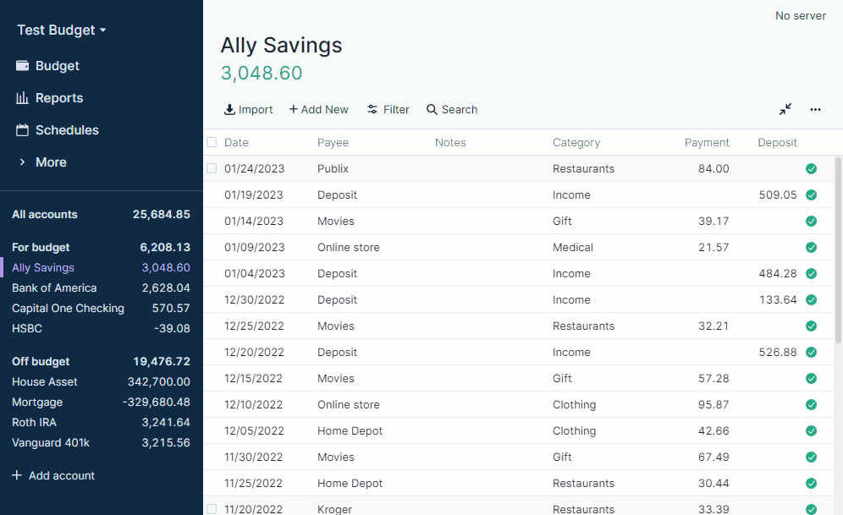Select the Mortgage account
The image size is (843, 515).
click(101, 403)
